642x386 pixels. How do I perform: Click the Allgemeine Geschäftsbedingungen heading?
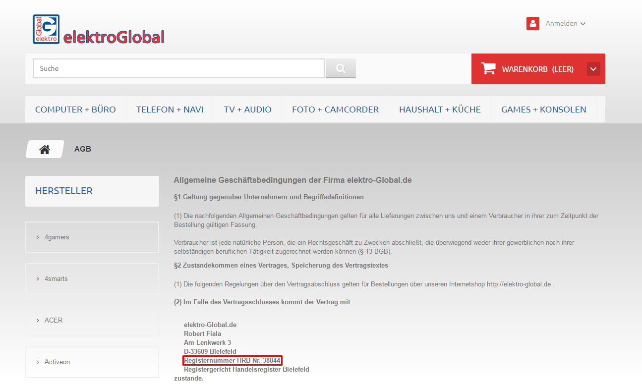292,180
